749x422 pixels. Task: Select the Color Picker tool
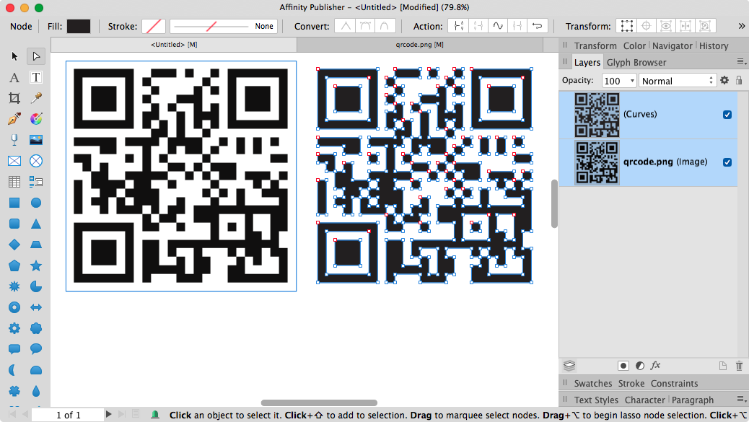tap(36, 98)
